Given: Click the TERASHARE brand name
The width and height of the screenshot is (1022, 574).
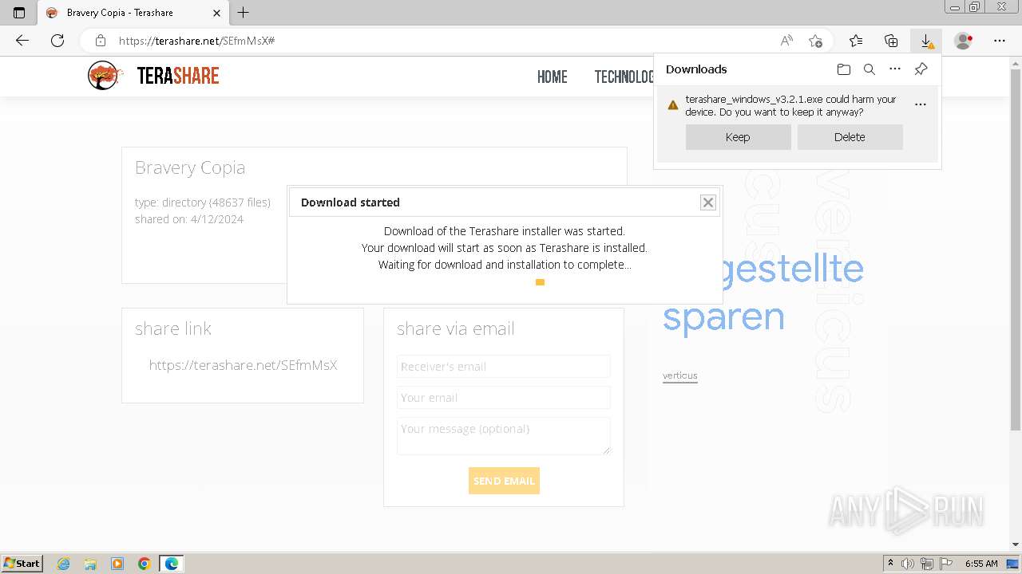Looking at the screenshot, I should point(178,76).
